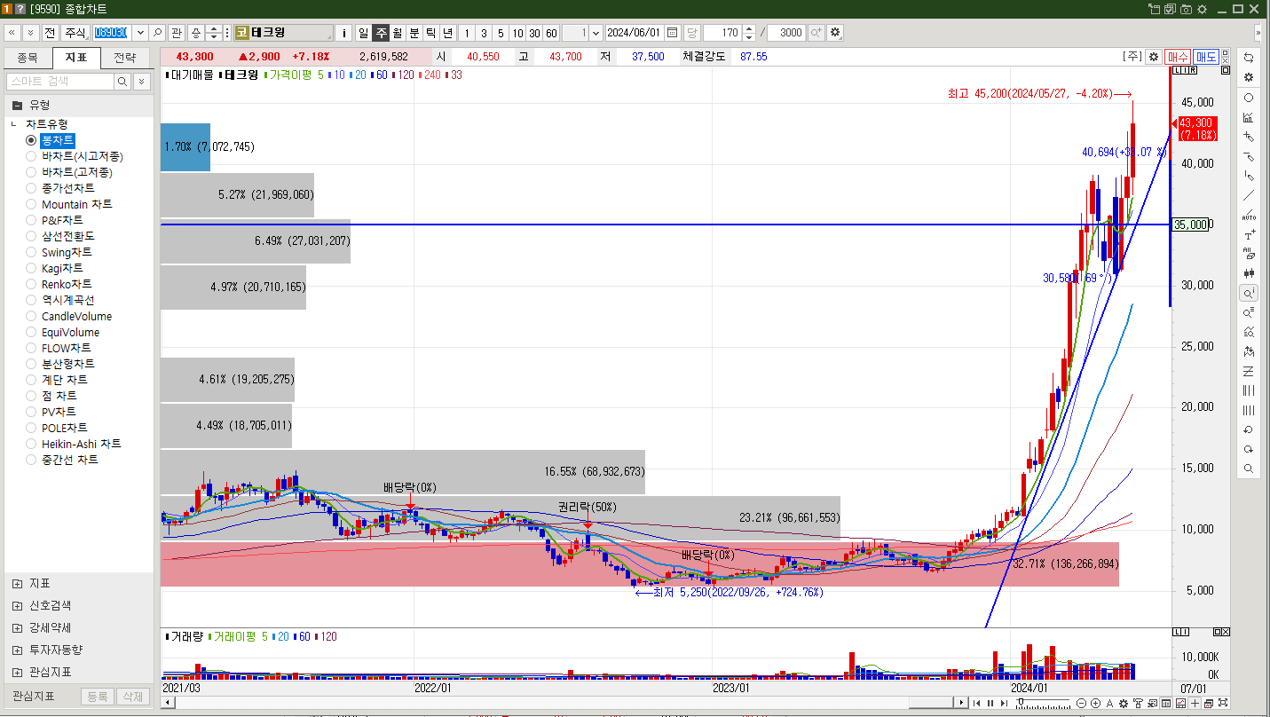Image resolution: width=1270 pixels, height=717 pixels.
Task: Click the full-screen chart icon at the bottom right
Action: click(x=1223, y=703)
